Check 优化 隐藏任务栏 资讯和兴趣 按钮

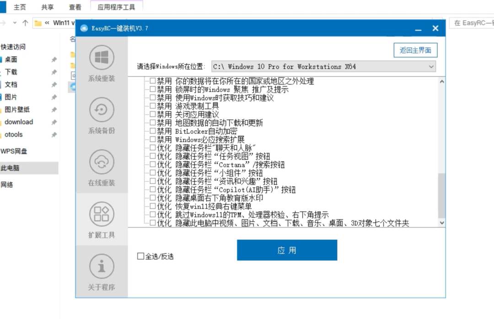coord(152,181)
